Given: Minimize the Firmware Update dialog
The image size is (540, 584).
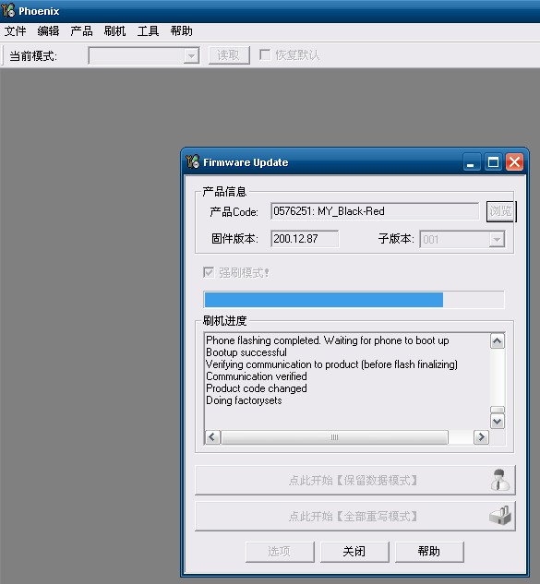Looking at the screenshot, I should (471, 162).
